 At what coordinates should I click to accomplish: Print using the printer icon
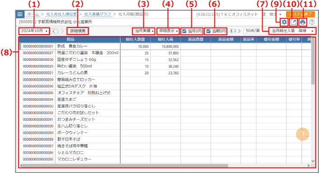click(303, 22)
